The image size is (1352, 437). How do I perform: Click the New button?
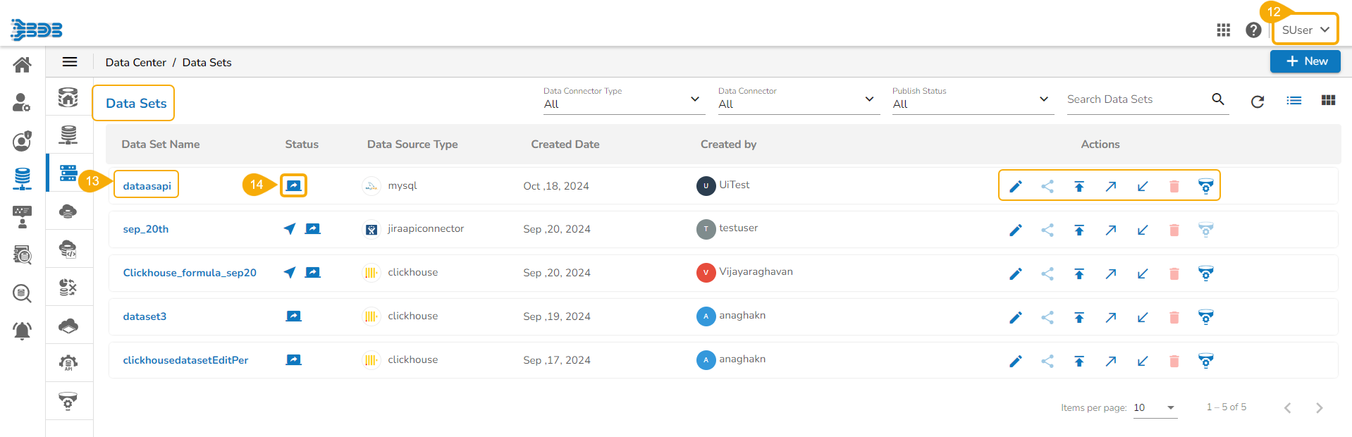pos(1305,61)
